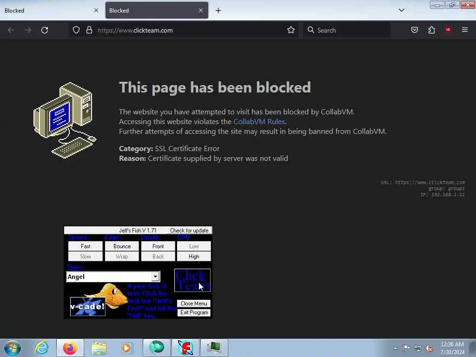Click the muted volume tray icon
This screenshot has height=357, width=476.
coord(429,348)
